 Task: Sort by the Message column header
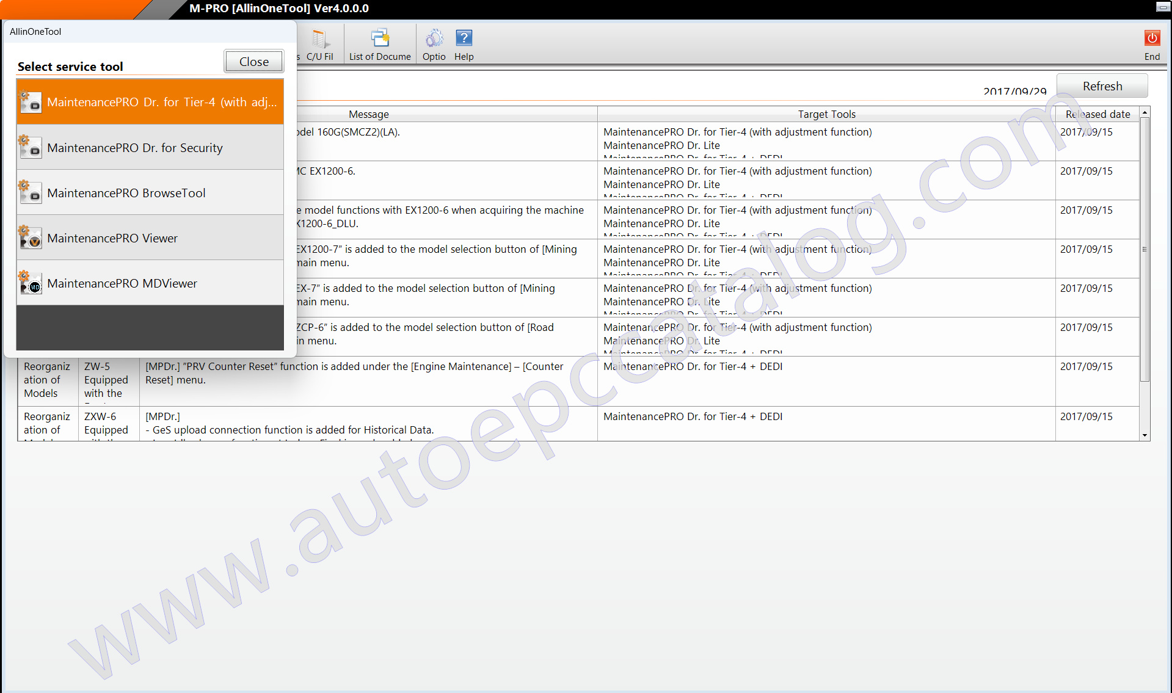point(369,114)
